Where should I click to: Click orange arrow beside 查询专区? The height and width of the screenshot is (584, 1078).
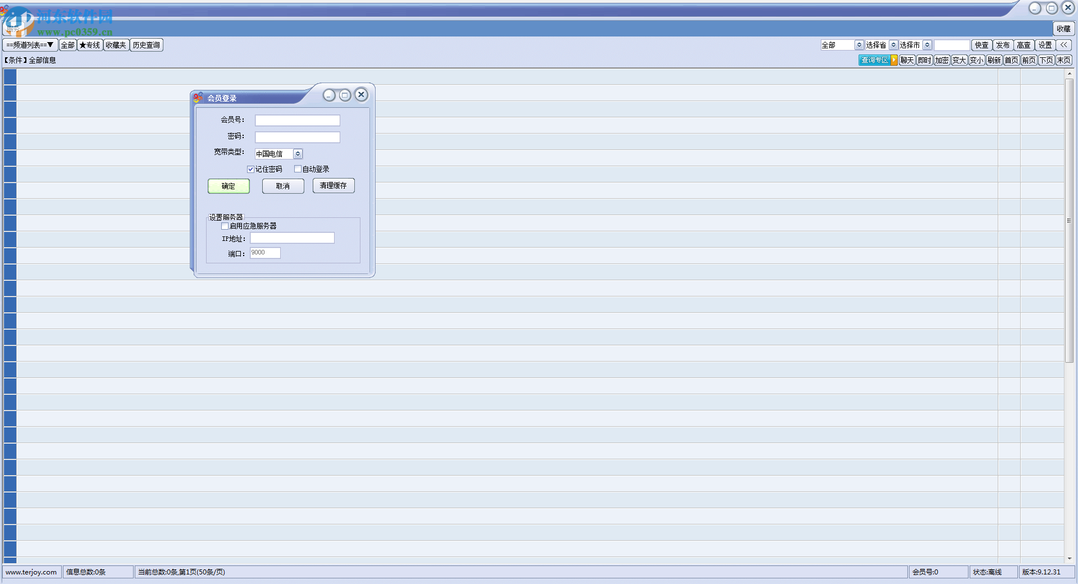coord(894,60)
